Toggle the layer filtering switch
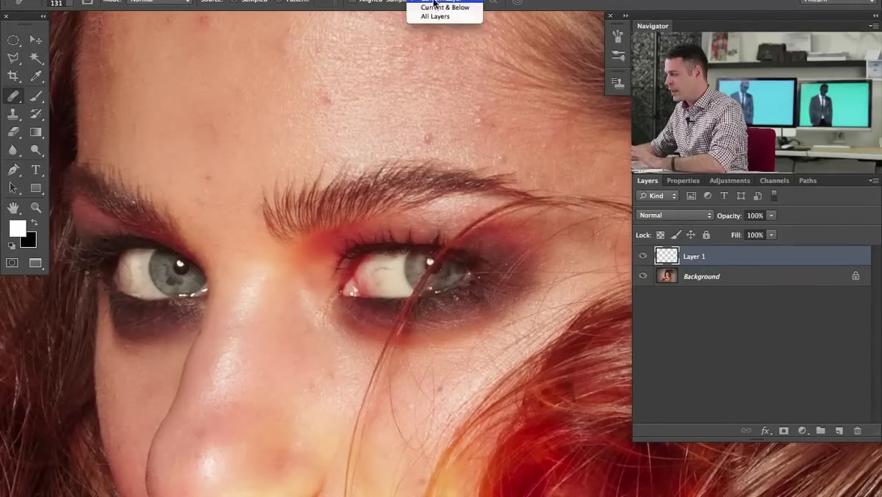 pos(774,196)
